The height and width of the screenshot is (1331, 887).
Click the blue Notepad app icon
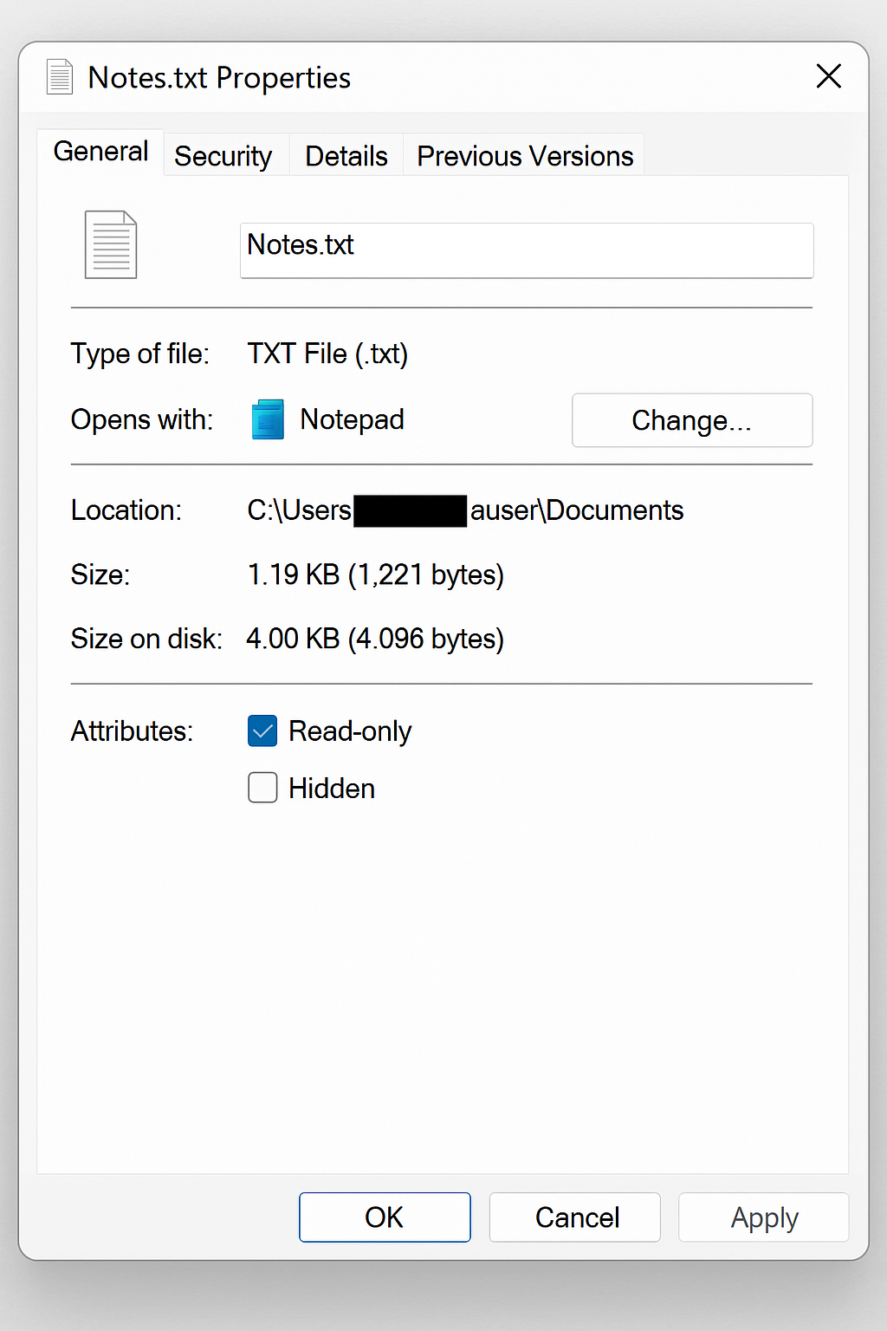(268, 419)
